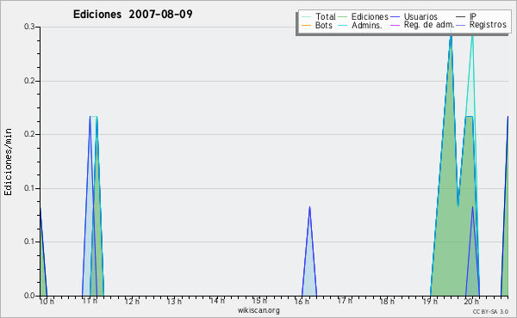Screen dimensions: 517x318
Task: Click the Total line swatch in legend
Action: coord(306,17)
